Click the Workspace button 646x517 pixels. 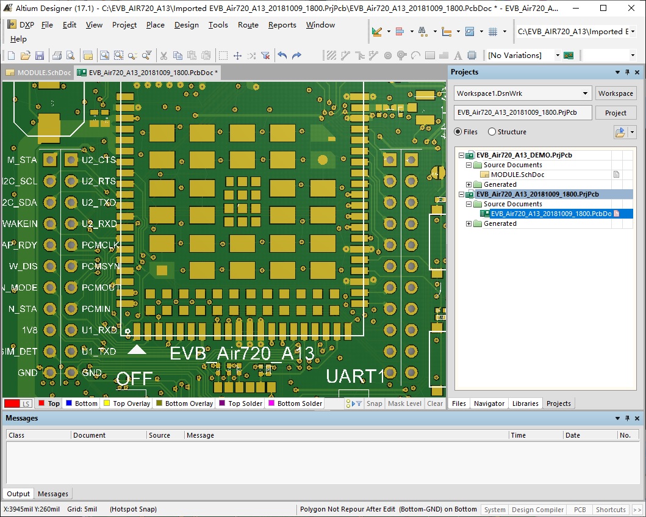(x=615, y=93)
